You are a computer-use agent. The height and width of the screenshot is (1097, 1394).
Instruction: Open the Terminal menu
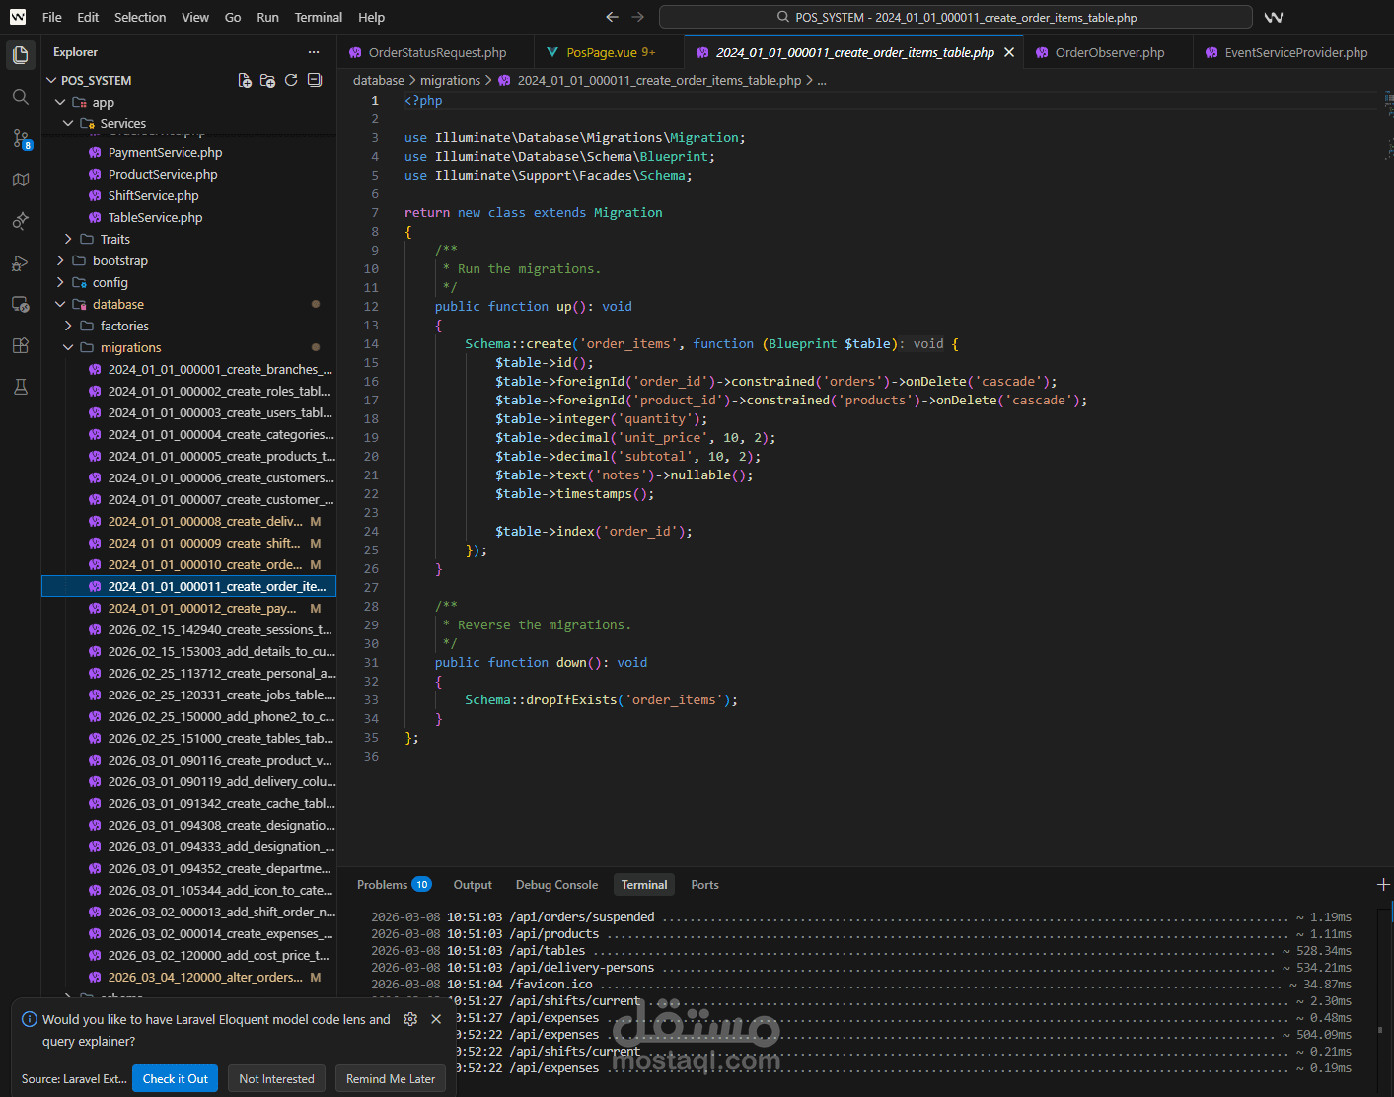click(318, 17)
